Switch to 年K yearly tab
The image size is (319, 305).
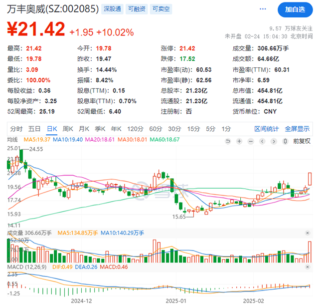116,129
